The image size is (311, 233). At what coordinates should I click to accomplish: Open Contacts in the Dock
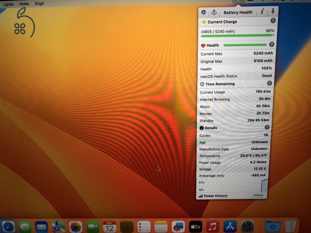point(127,227)
